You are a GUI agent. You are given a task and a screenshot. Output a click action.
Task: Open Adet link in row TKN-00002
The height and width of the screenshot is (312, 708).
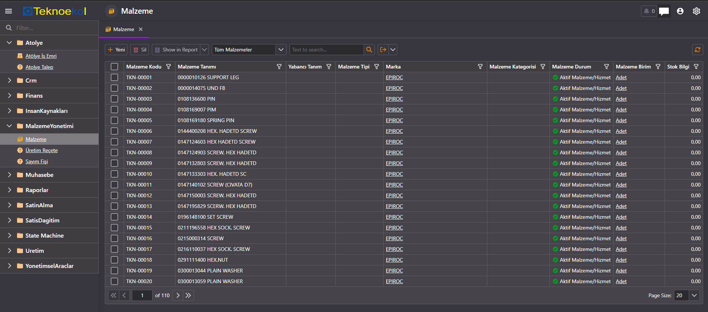pyautogui.click(x=621, y=88)
